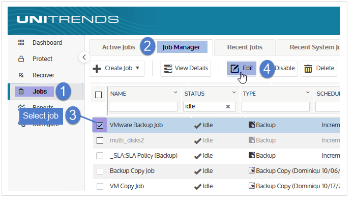This screenshot has height=204, width=355.
Task: Click the Create Job button label
Action: (x=119, y=68)
